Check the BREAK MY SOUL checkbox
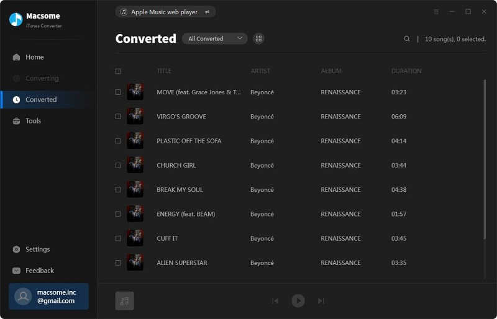Image resolution: width=497 pixels, height=319 pixels. pos(118,190)
